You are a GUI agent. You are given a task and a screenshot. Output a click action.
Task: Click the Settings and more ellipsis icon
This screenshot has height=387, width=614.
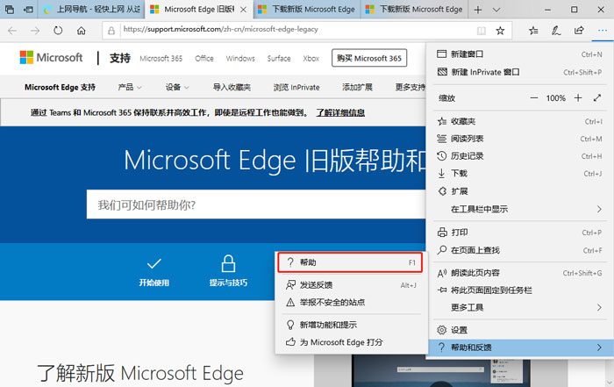coord(601,30)
